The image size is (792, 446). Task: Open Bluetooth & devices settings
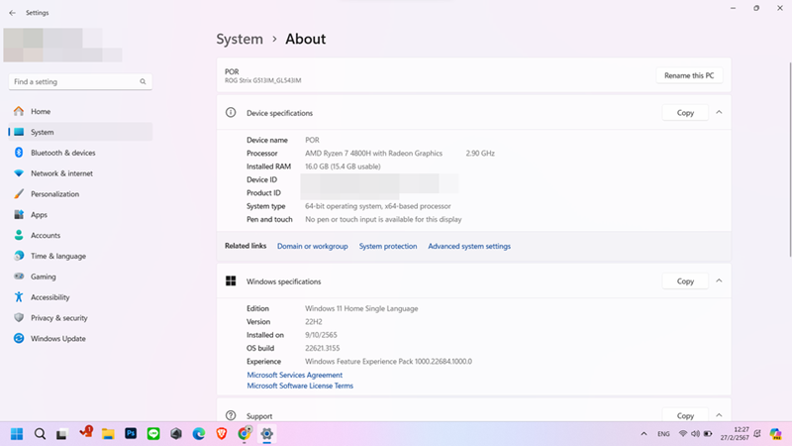pos(62,153)
